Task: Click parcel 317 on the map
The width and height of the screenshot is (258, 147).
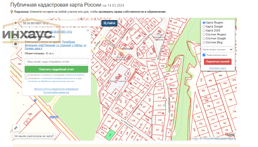Action: tap(157, 130)
